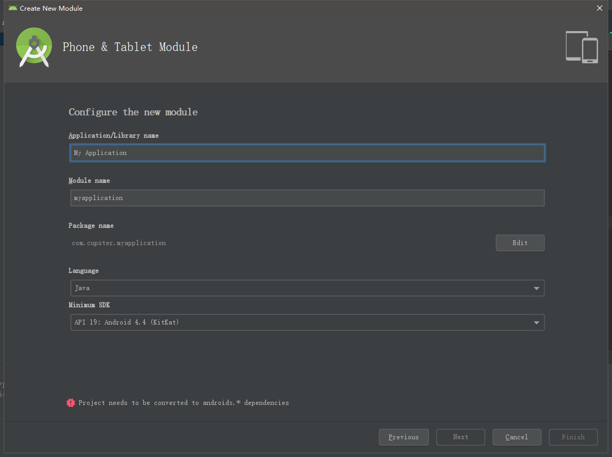Click the package name com.cupster.myapplication text

coord(119,243)
